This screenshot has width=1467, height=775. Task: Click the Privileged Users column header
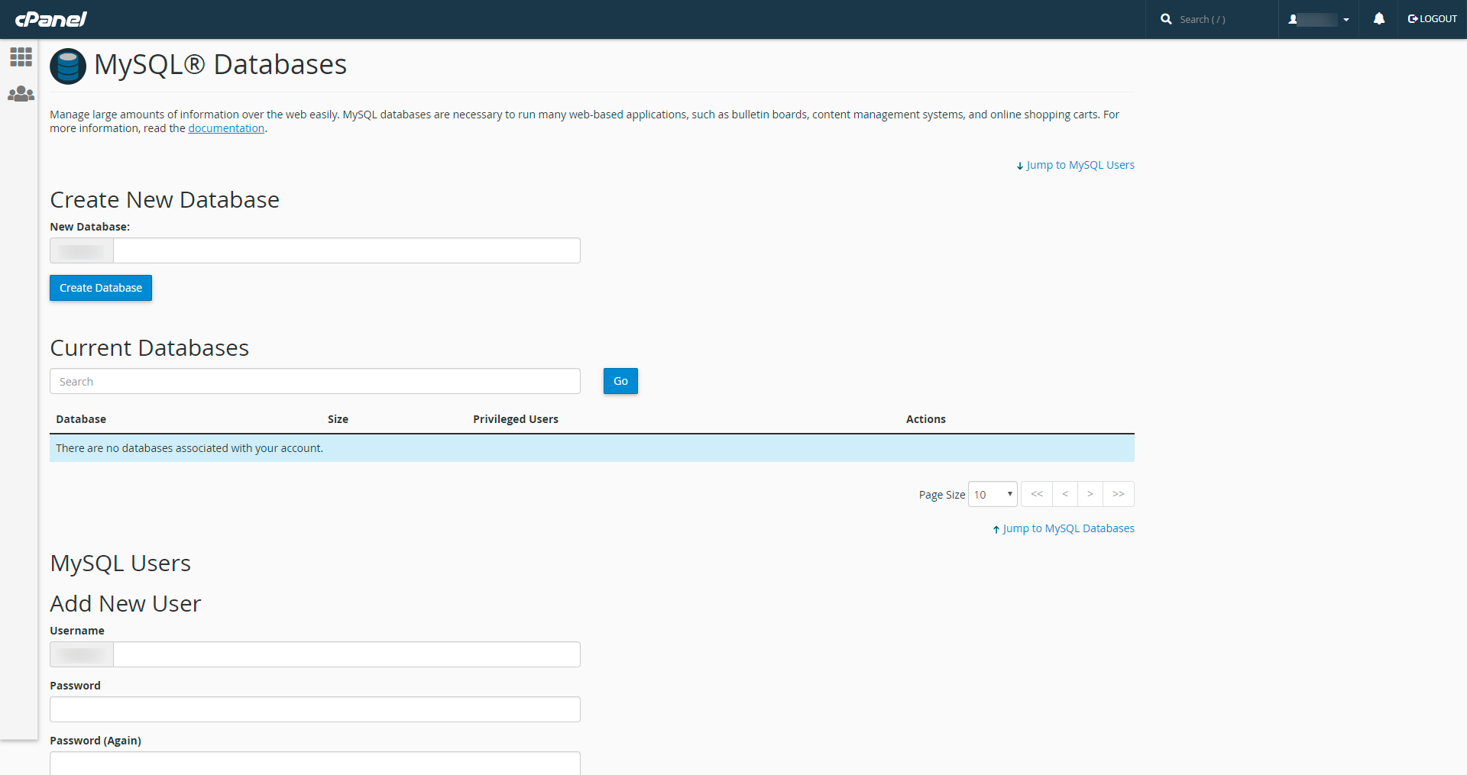pyautogui.click(x=516, y=419)
